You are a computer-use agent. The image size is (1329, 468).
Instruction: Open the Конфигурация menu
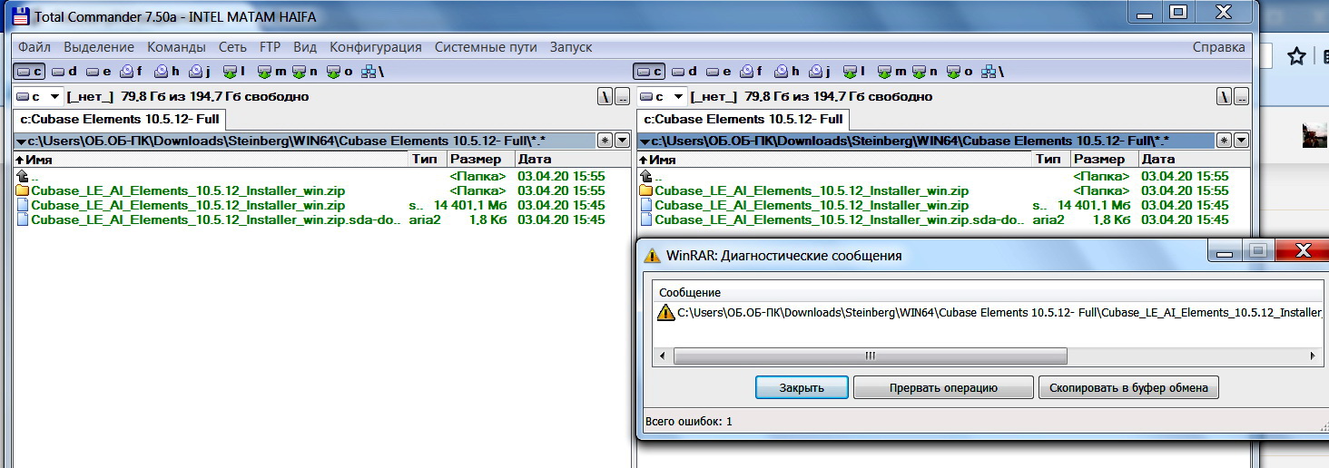(376, 47)
